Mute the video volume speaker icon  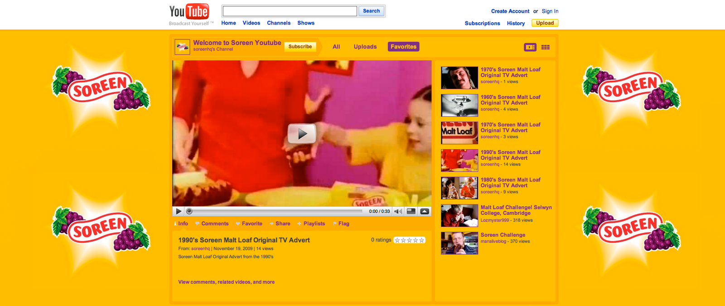398,211
